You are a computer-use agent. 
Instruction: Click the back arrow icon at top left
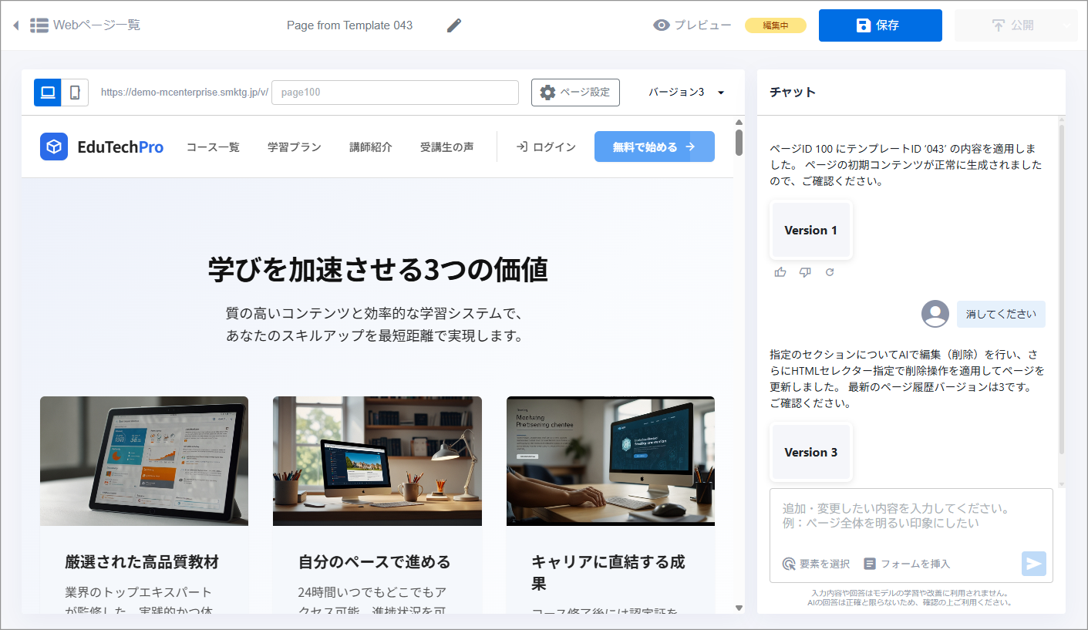pos(16,25)
